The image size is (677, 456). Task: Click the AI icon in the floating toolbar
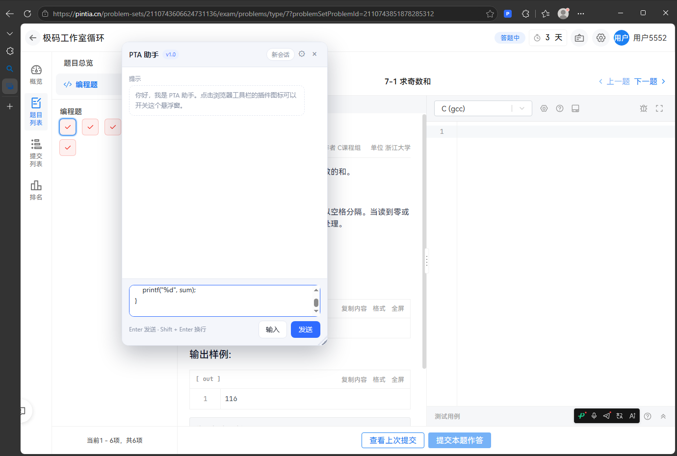[632, 416]
